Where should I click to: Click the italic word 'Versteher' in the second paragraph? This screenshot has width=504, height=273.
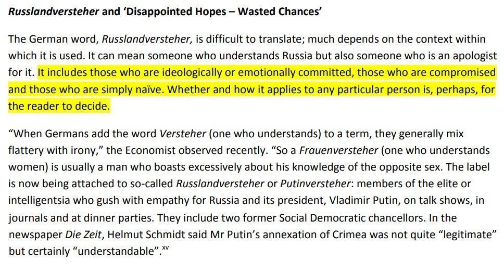pos(183,134)
